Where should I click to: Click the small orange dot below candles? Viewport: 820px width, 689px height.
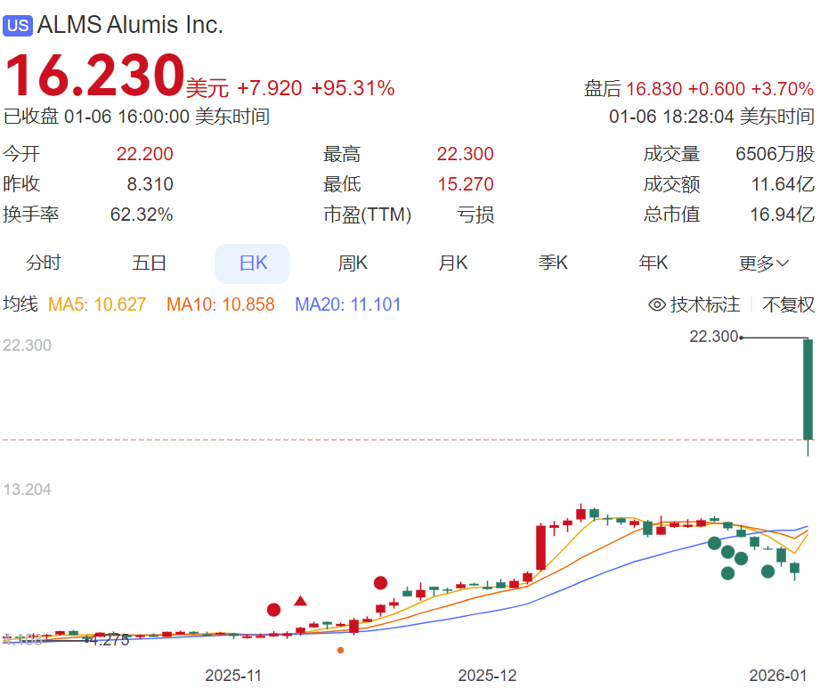[340, 651]
